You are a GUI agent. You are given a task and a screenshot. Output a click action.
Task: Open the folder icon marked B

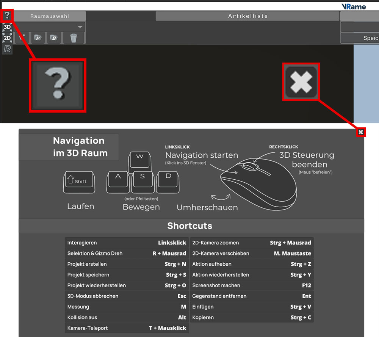click(54, 38)
